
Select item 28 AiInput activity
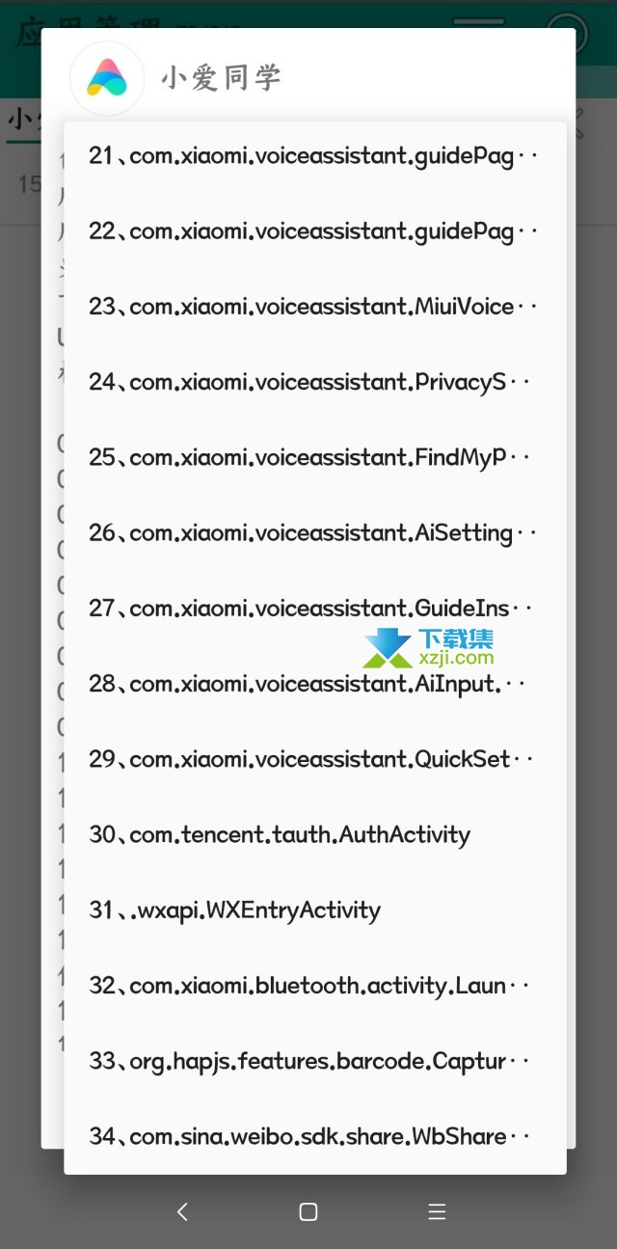click(x=315, y=684)
